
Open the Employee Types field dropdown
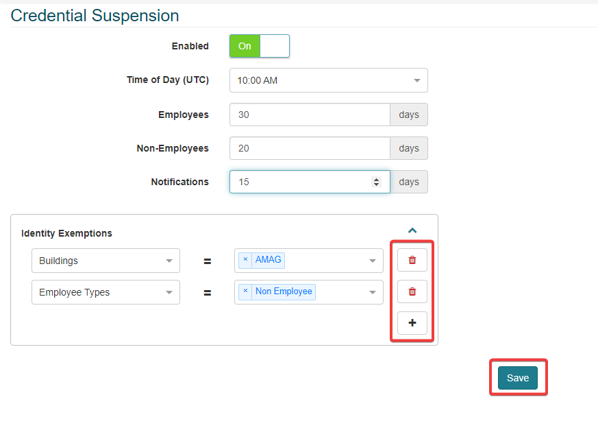click(x=105, y=292)
